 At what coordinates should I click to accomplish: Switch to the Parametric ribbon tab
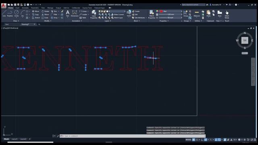[x=35, y=8]
